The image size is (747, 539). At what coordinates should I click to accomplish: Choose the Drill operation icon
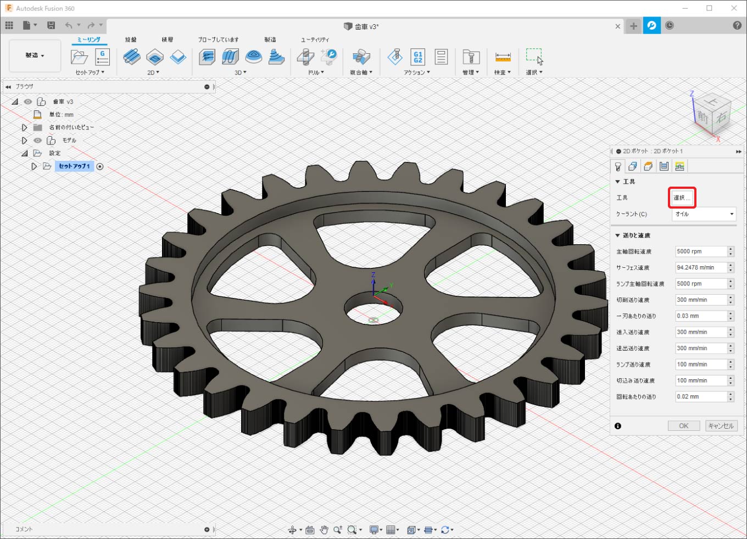pos(305,57)
